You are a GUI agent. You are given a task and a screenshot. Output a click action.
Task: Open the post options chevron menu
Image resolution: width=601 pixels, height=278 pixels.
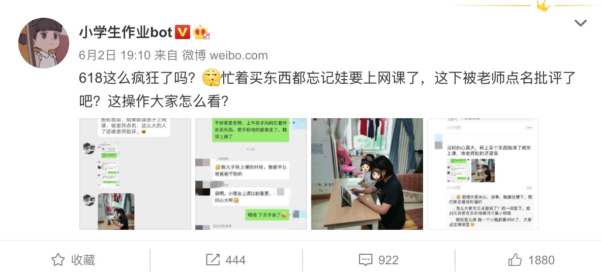[x=580, y=23]
